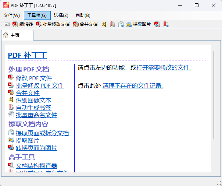Click the icon beside 识别图像文本 link

tap(11, 100)
